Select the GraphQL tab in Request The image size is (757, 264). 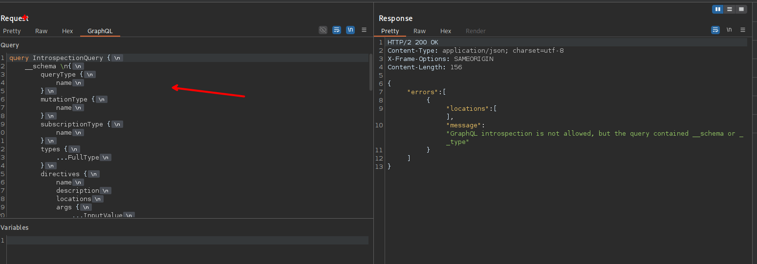100,31
